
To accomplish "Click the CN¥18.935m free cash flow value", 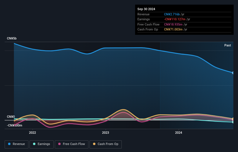I will (173, 24).
